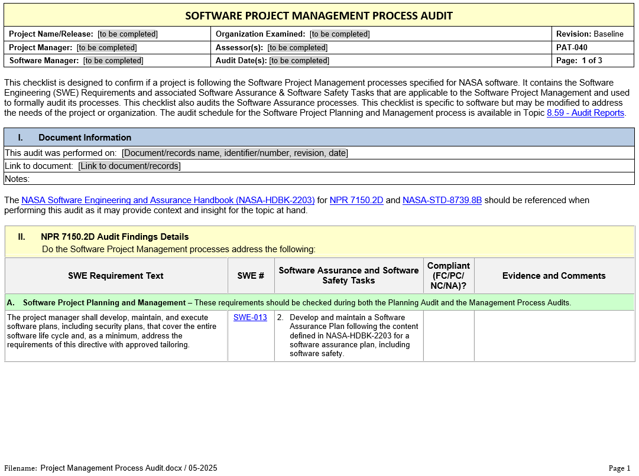639x476 pixels.
Task: Select the Assessor(s) placeholder field
Action: point(297,47)
